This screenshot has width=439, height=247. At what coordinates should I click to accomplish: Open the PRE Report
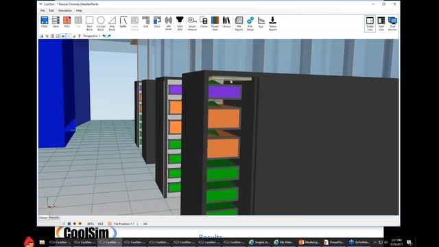click(239, 23)
